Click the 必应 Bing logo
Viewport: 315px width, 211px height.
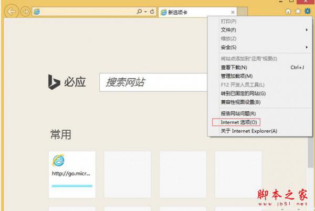[x=67, y=82]
